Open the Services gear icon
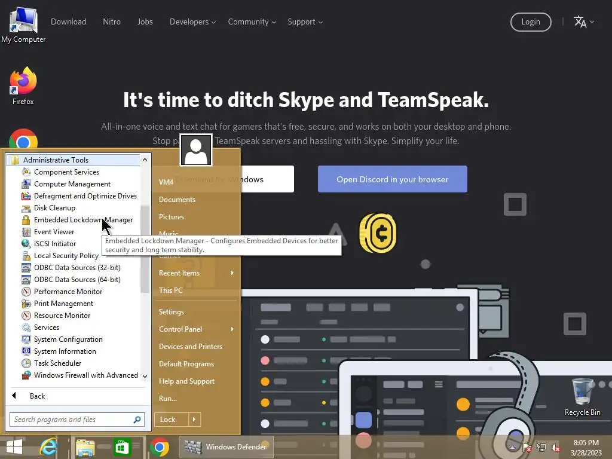This screenshot has height=459, width=612. click(x=26, y=328)
